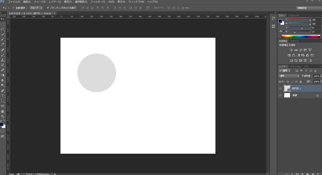Image resolution: width=322 pixels, height=175 pixels.
Task: Expand the Move tool preset picker arrow
Action: click(x=8, y=8)
